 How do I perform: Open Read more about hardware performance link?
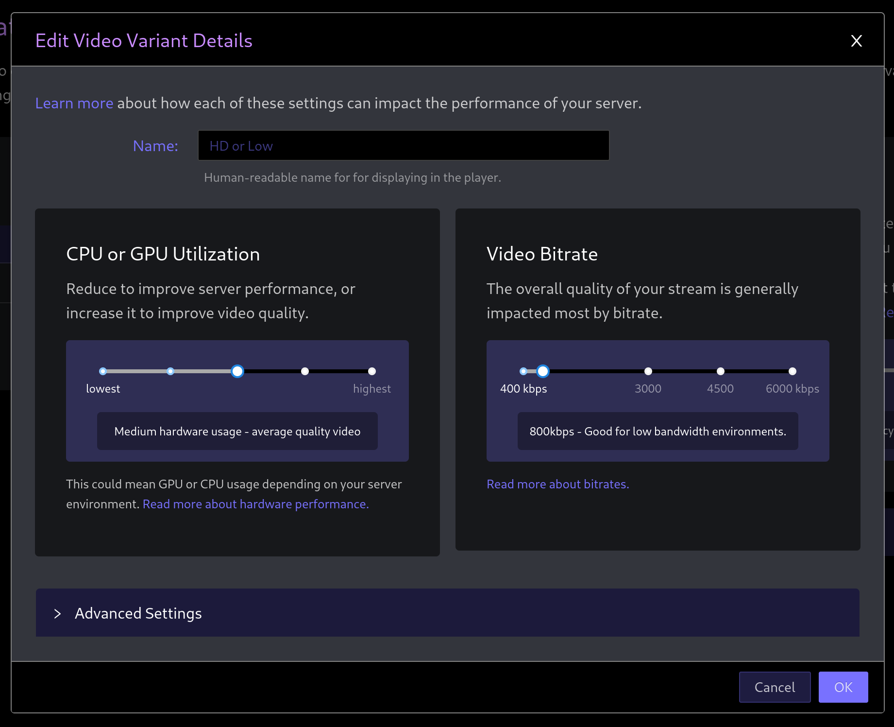[255, 504]
